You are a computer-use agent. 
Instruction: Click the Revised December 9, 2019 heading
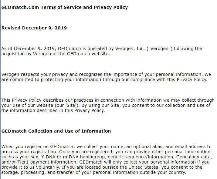click(34, 28)
